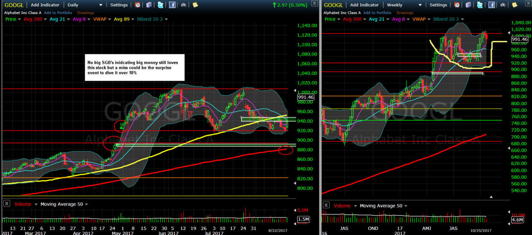Click the alarm clock alert icon on Daily chart
Screen dimensions: 532x235
point(138,5)
